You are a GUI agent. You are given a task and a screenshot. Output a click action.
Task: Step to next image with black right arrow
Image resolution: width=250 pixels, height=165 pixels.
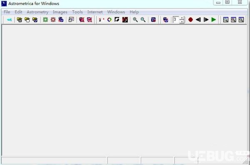(x=206, y=20)
